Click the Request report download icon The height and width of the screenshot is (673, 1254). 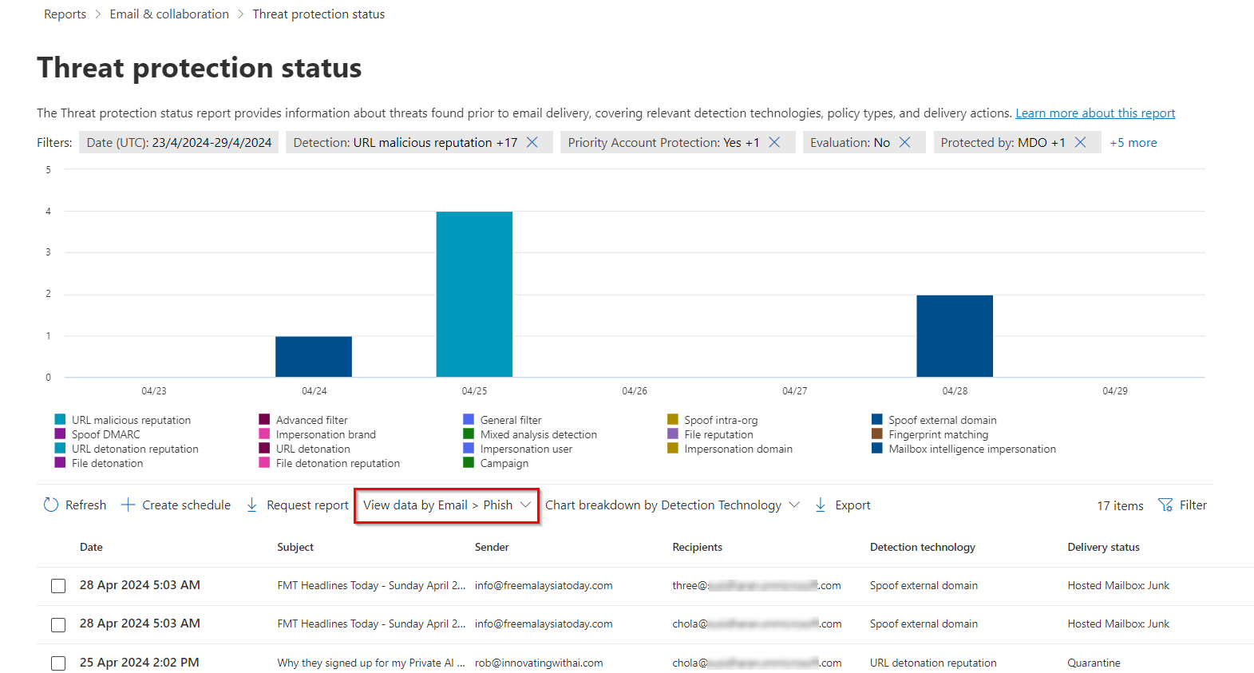tap(252, 505)
